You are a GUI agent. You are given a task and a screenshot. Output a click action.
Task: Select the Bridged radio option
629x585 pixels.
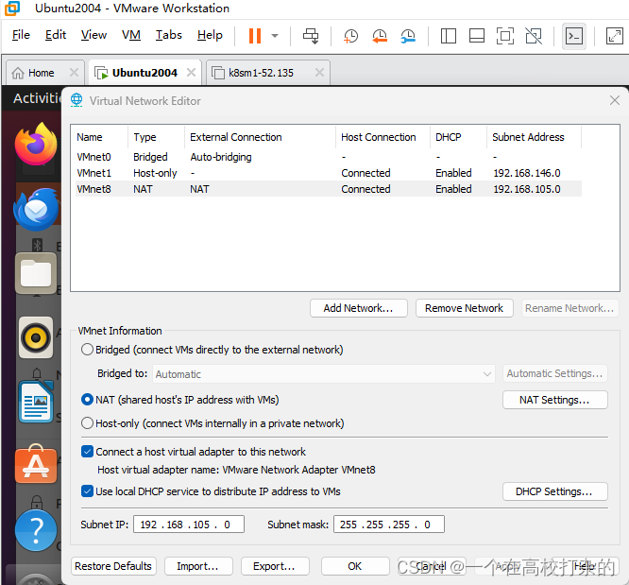pos(87,350)
